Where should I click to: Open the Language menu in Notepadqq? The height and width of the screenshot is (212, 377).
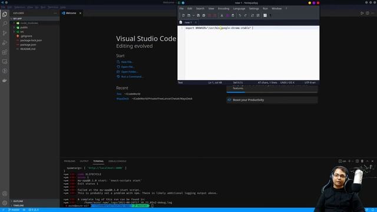(239, 8)
